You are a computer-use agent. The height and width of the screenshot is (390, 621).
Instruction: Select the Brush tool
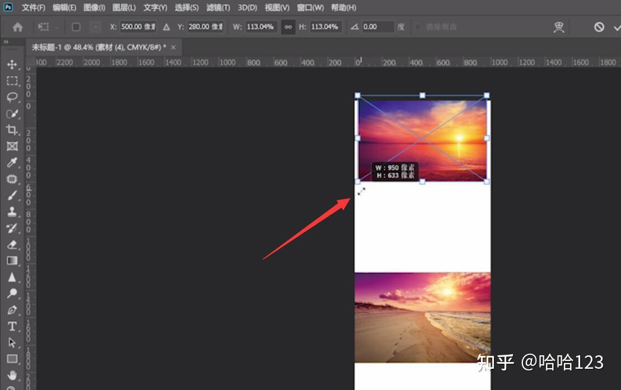(12, 195)
